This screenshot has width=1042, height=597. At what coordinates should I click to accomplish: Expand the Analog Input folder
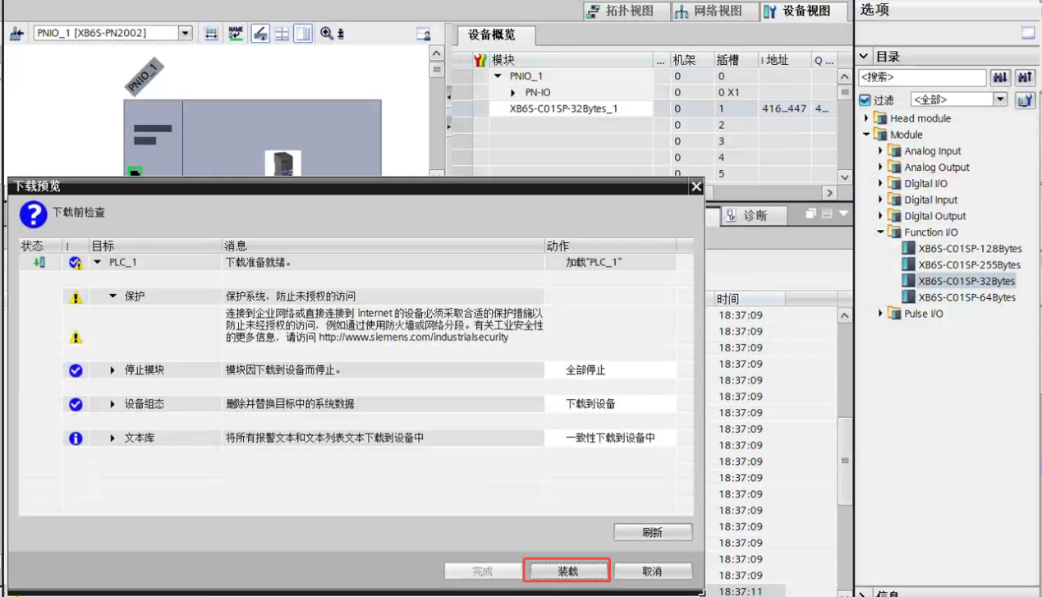click(x=880, y=151)
